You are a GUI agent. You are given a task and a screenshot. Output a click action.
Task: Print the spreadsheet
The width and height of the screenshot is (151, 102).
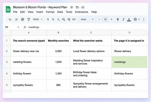click(x=23, y=19)
